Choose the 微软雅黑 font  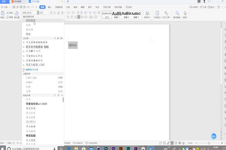(43, 21)
